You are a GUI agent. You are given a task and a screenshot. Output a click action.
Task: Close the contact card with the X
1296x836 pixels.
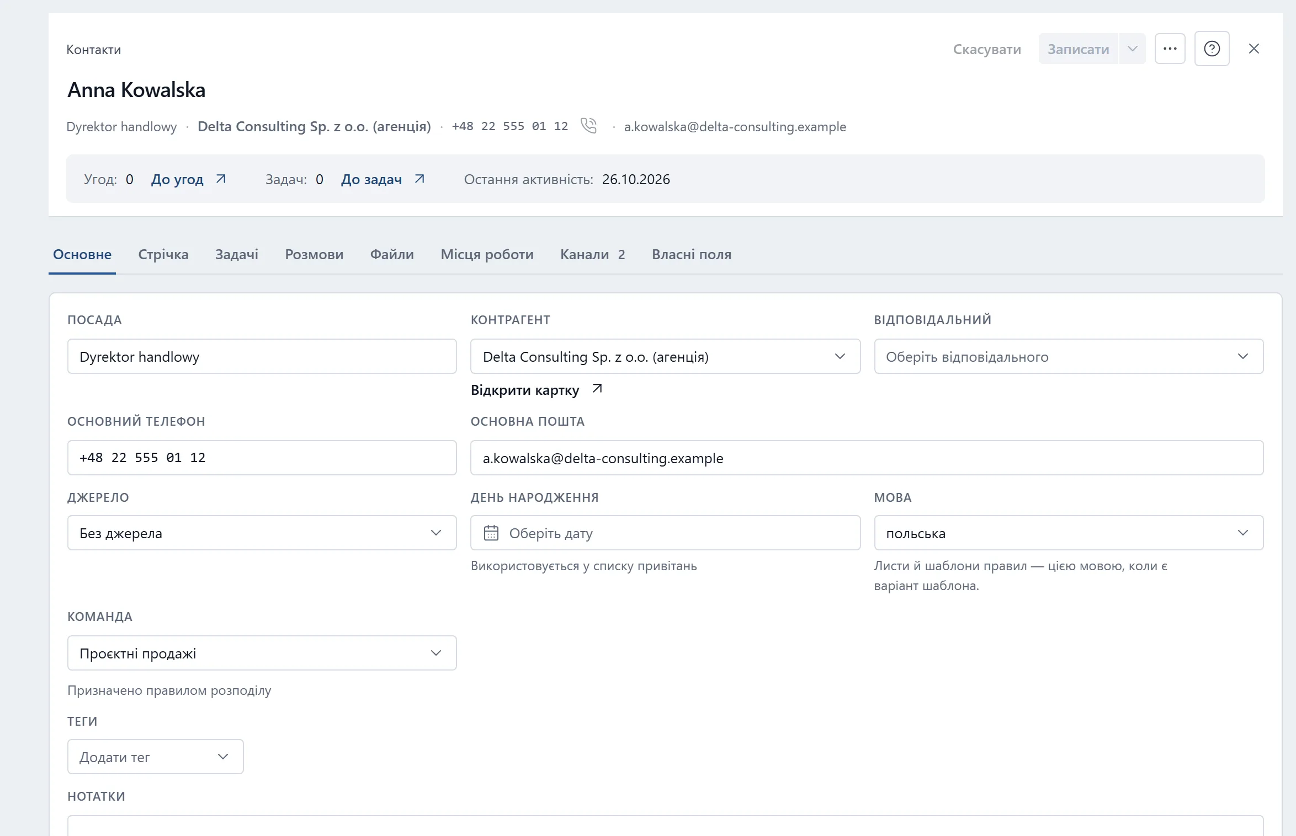[x=1253, y=49]
